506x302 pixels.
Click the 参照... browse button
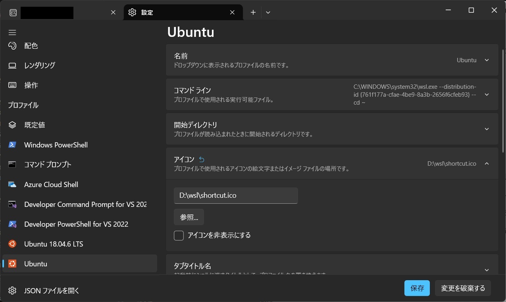(189, 217)
